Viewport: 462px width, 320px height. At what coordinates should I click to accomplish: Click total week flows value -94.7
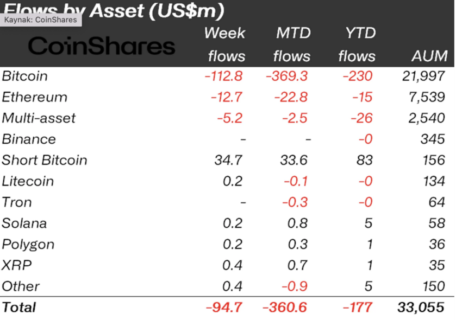point(224,308)
